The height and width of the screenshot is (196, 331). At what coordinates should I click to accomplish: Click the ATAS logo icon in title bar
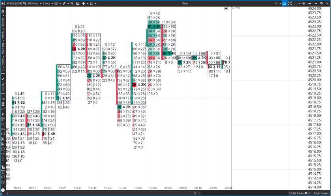click(3, 4)
